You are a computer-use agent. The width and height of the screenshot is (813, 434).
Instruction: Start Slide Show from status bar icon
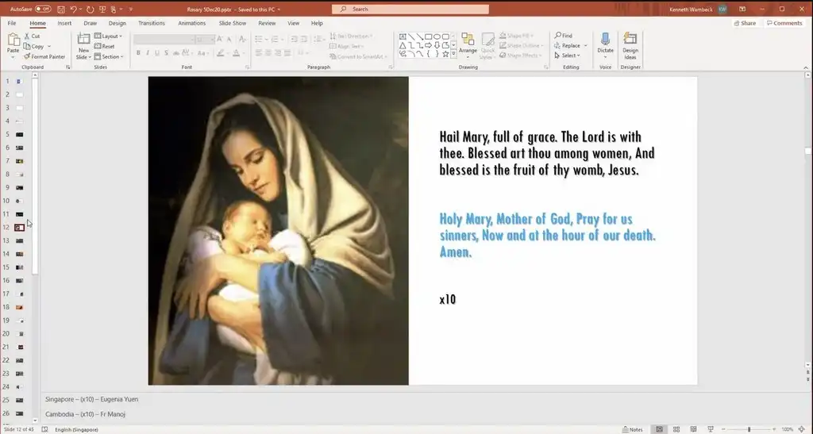point(711,429)
